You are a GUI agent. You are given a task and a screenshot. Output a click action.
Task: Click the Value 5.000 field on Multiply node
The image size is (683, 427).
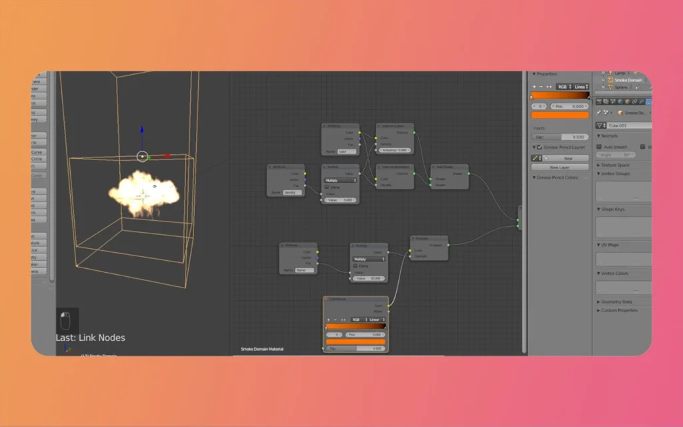341,200
